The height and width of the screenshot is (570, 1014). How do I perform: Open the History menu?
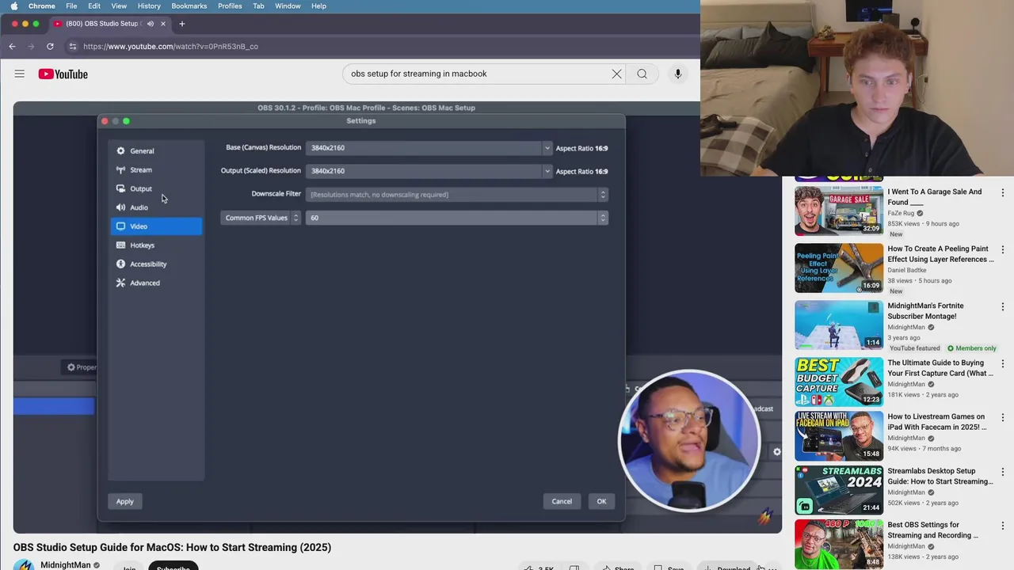click(x=149, y=6)
